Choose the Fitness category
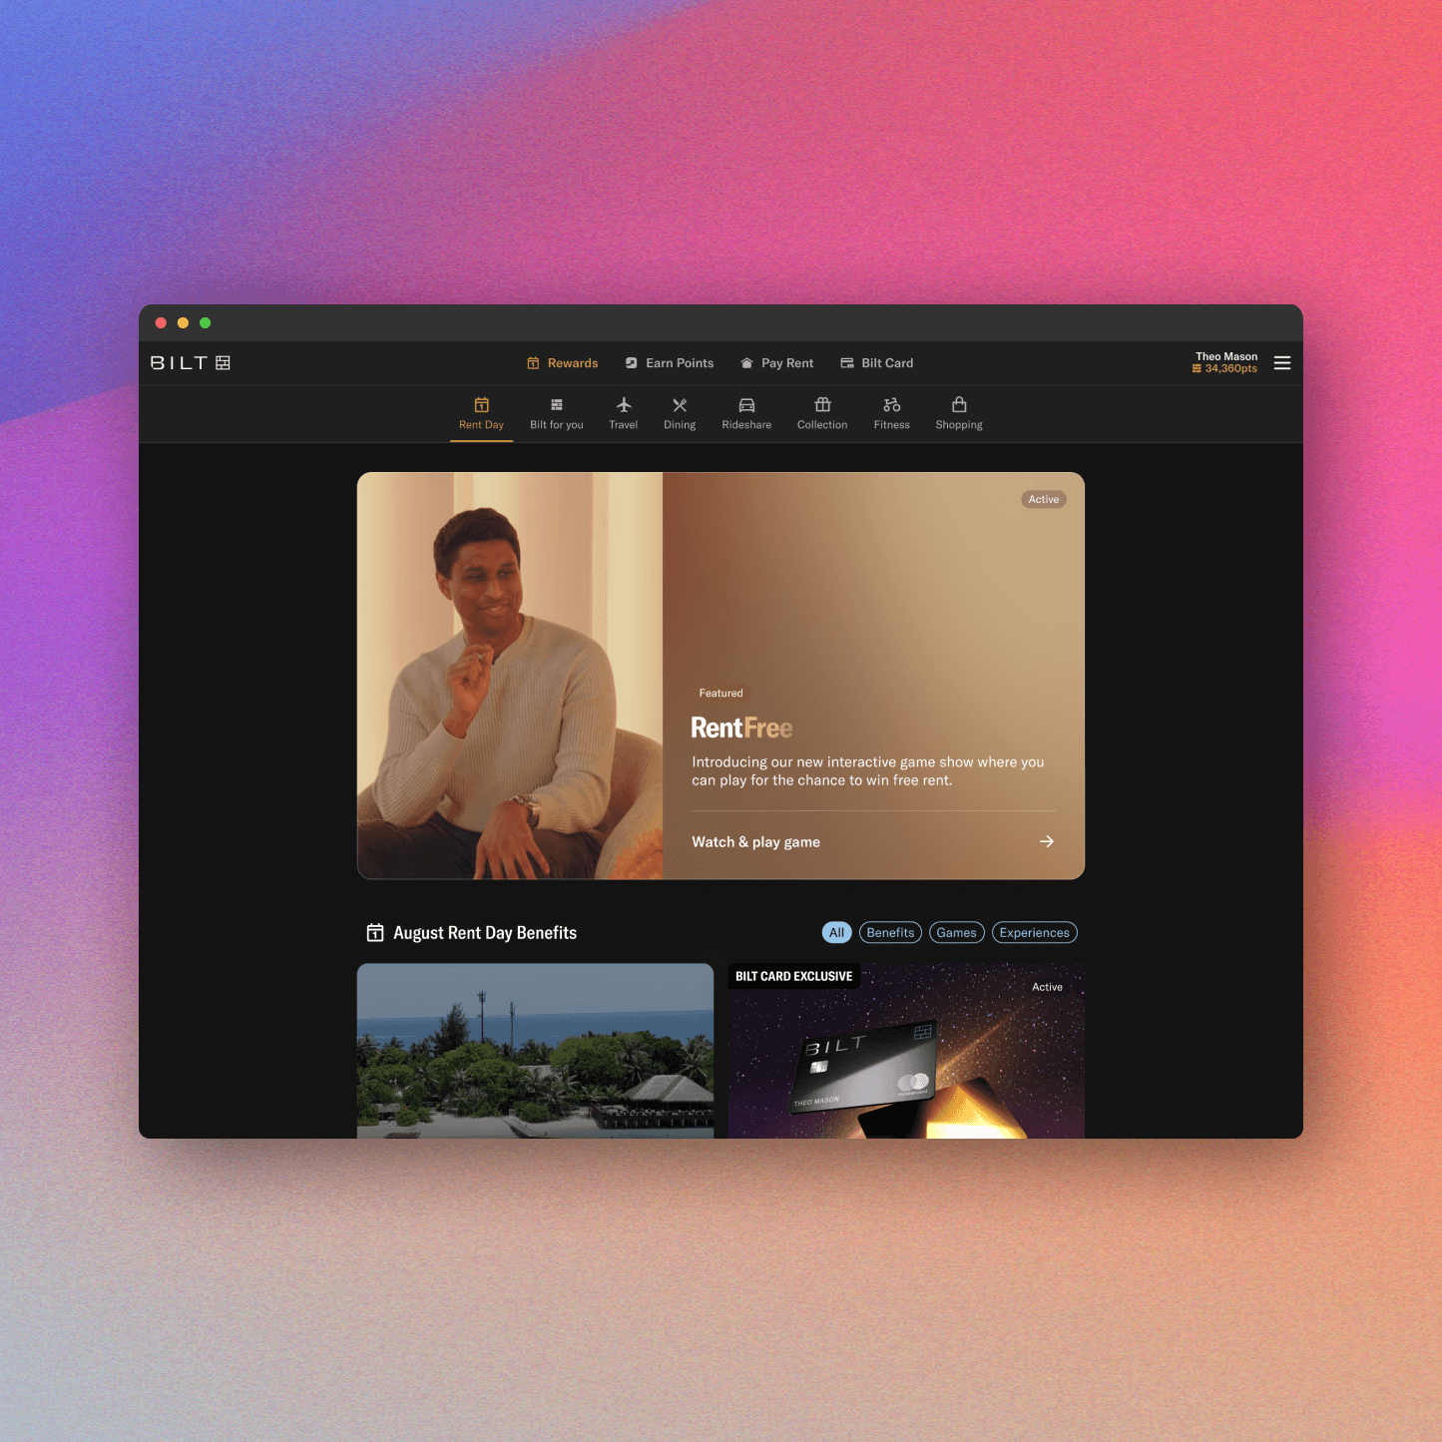1442x1442 pixels. point(892,413)
